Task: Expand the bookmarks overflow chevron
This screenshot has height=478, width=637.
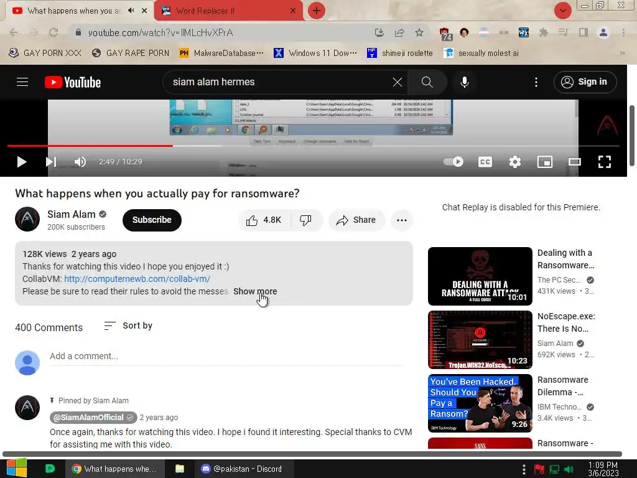Action: click(x=622, y=54)
